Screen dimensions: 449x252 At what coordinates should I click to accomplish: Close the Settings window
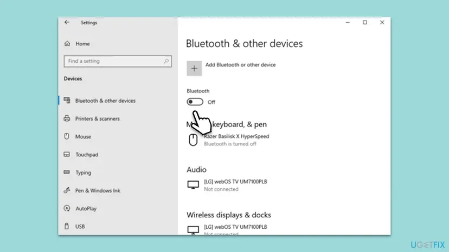[382, 22]
